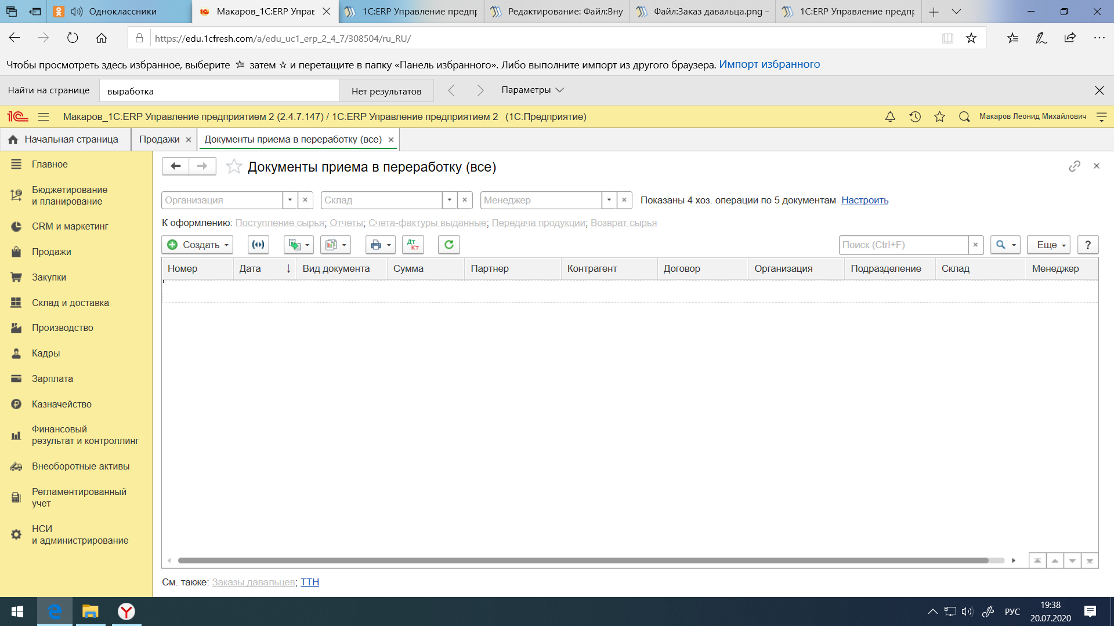The image size is (1114, 626).
Task: Open НСИ и администрирование section
Action: [x=80, y=534]
